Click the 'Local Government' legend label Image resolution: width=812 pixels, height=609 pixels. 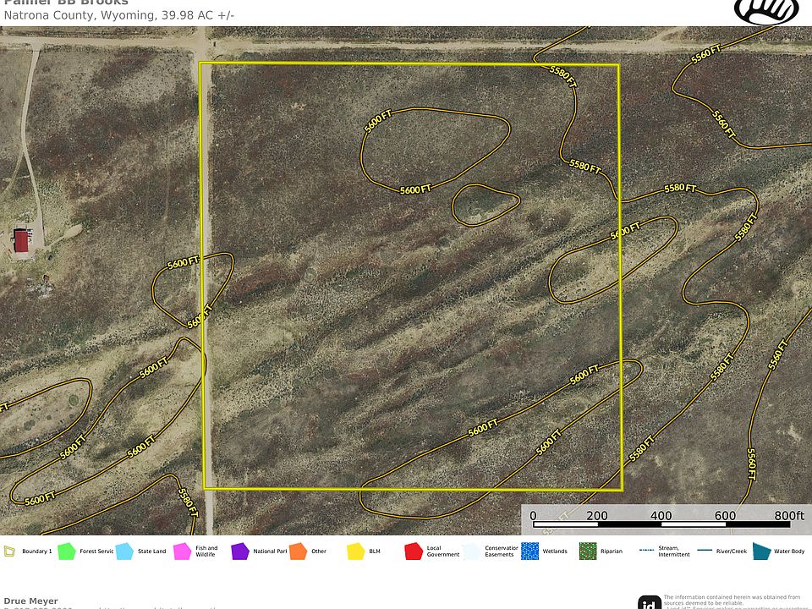tap(442, 551)
